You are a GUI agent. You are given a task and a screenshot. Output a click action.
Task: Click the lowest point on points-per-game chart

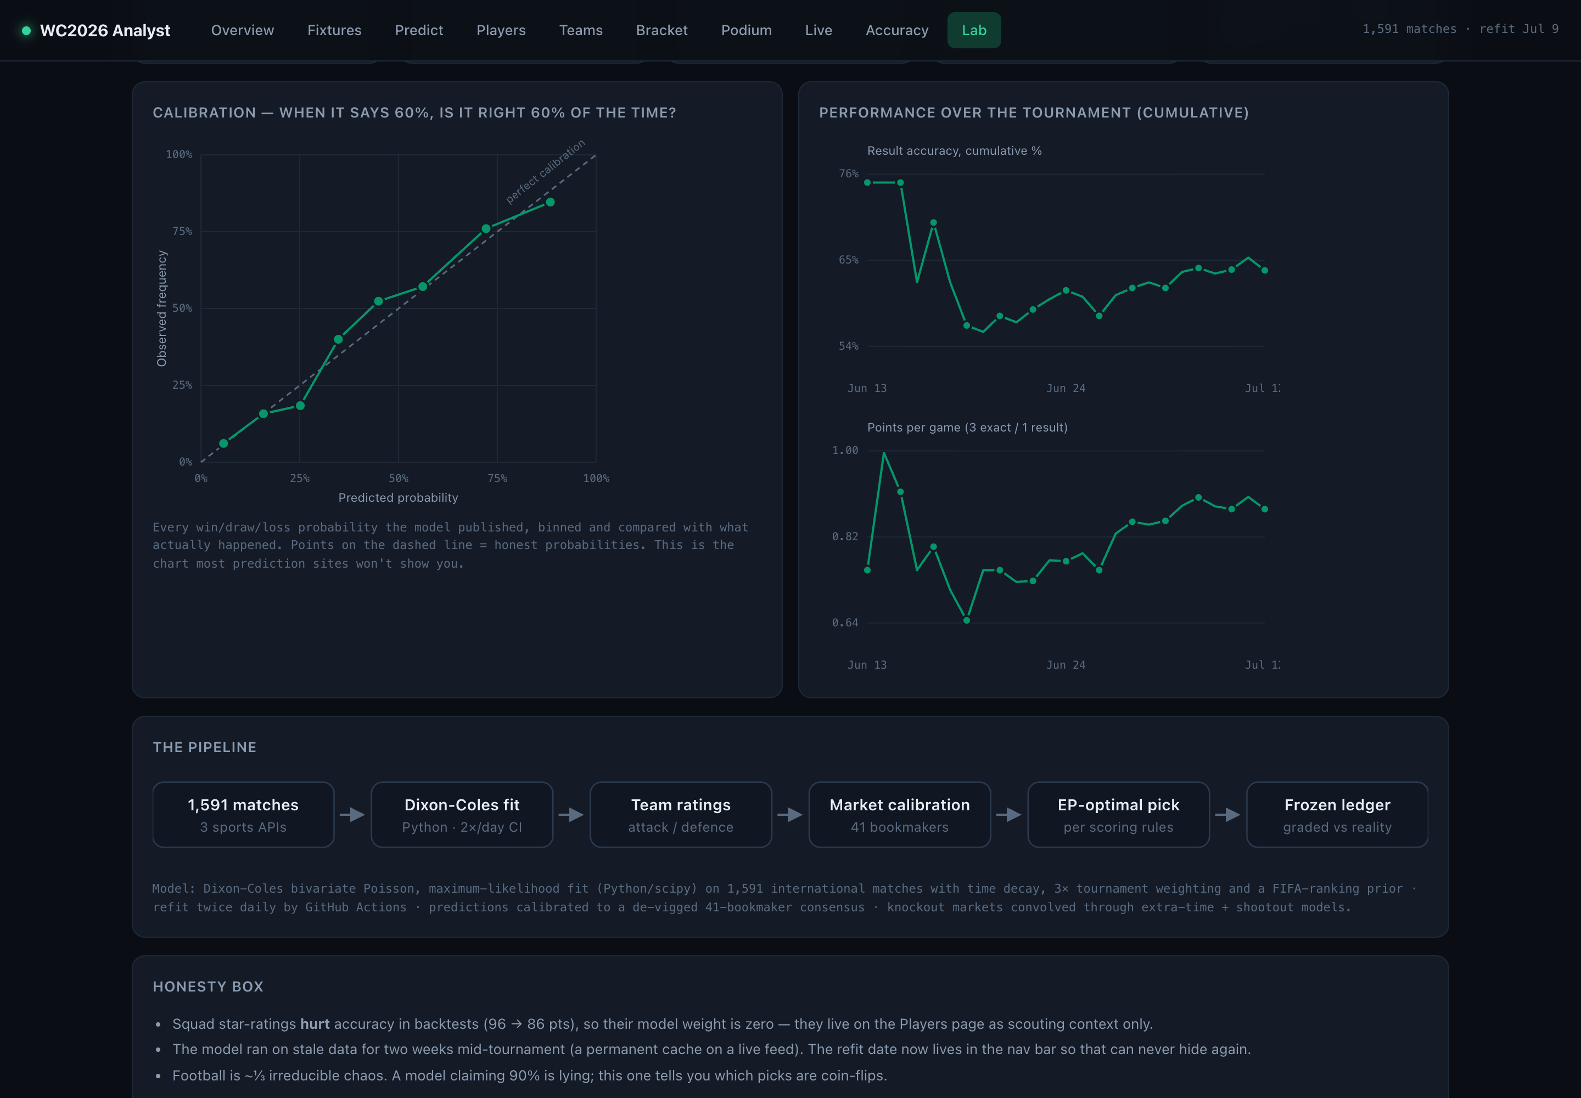point(967,620)
